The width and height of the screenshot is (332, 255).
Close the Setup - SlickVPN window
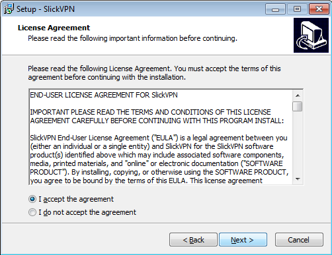pyautogui.click(x=319, y=9)
